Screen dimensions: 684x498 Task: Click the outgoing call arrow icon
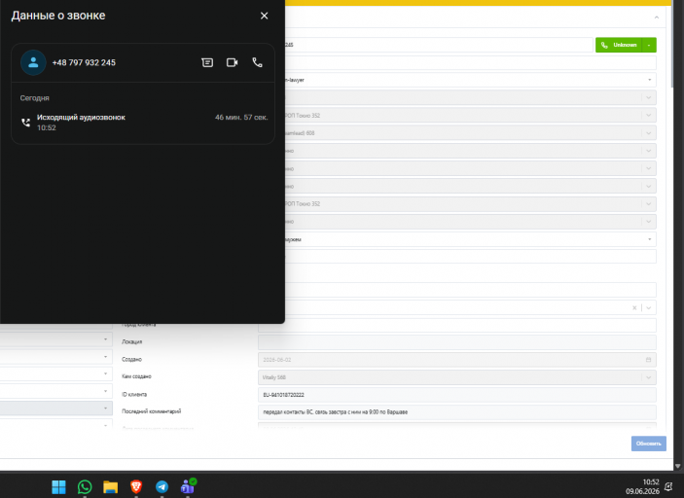[26, 123]
